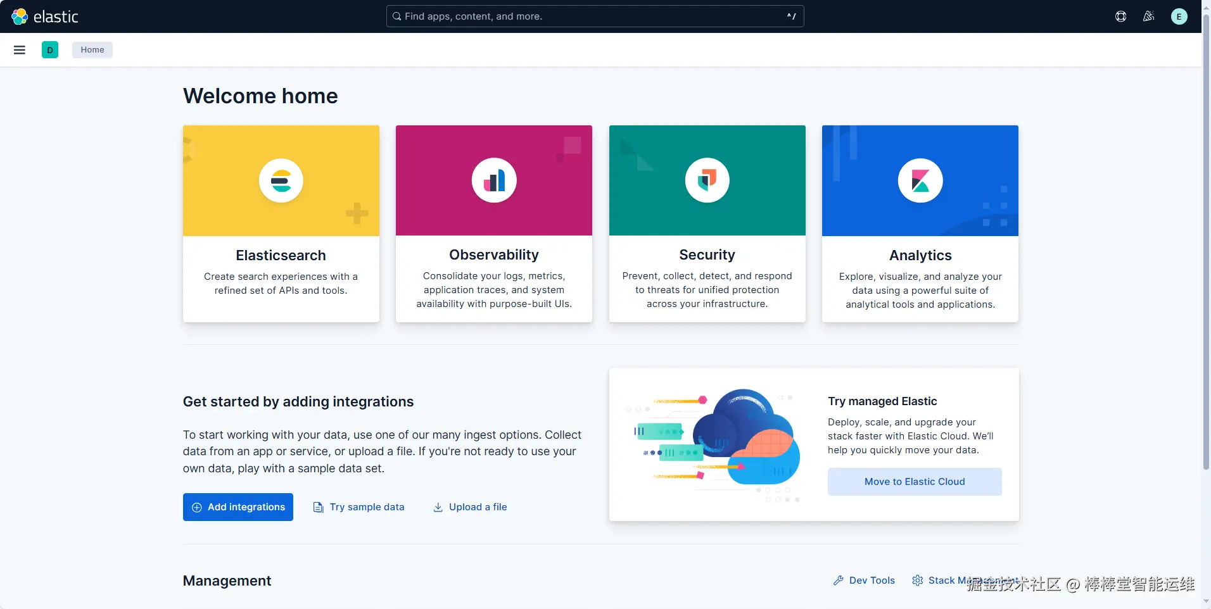The width and height of the screenshot is (1211, 609).
Task: Open the newsfeed celebration icon
Action: pos(1148,16)
